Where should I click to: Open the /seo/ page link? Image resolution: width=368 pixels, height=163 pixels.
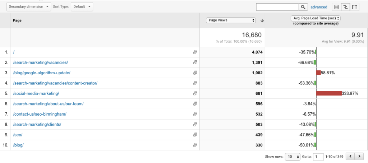point(18,135)
